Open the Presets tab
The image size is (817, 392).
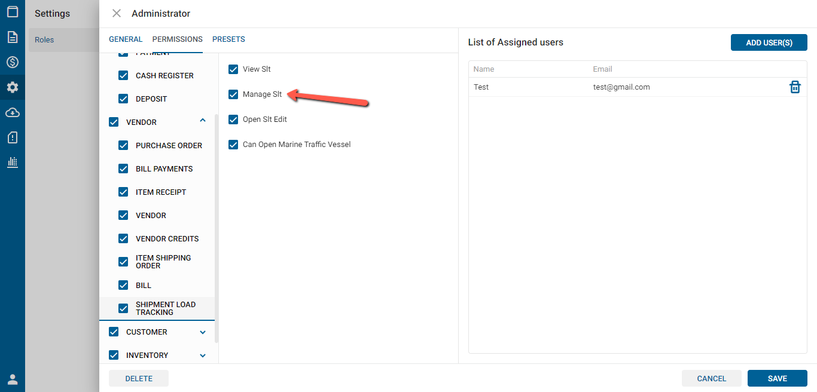(x=228, y=39)
